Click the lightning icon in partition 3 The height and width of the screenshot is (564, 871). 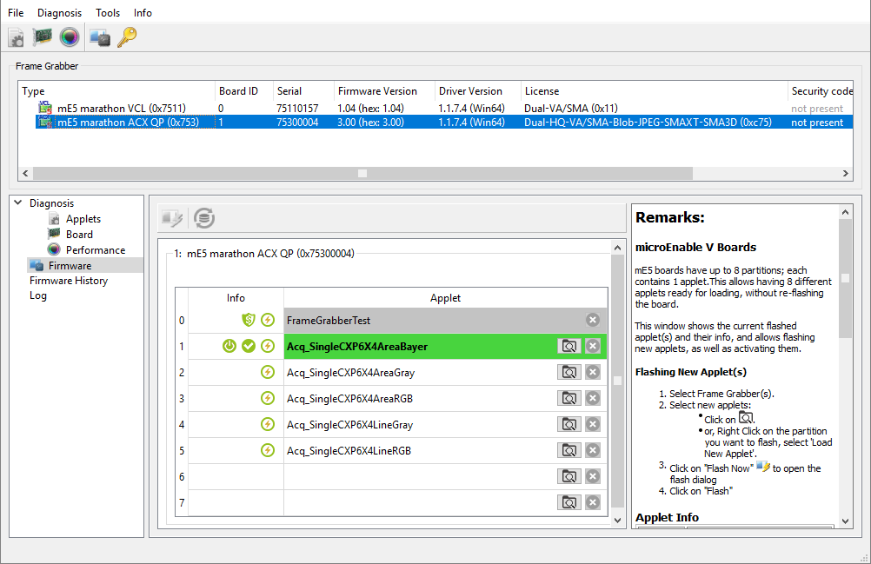pyautogui.click(x=268, y=399)
